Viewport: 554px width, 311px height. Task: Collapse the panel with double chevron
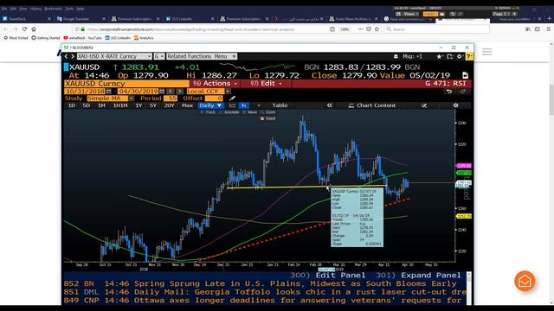click(329, 105)
